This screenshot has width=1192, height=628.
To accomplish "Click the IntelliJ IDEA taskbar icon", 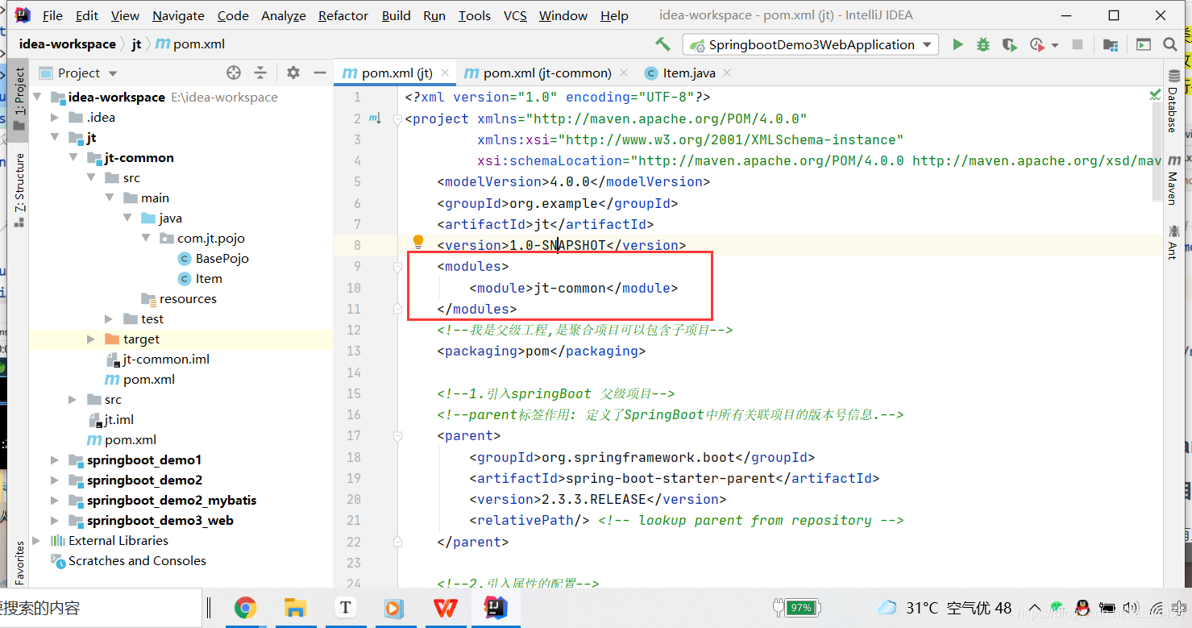I will point(495,607).
